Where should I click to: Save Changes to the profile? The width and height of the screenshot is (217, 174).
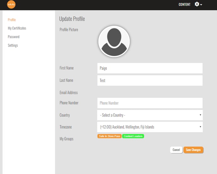[x=193, y=150]
